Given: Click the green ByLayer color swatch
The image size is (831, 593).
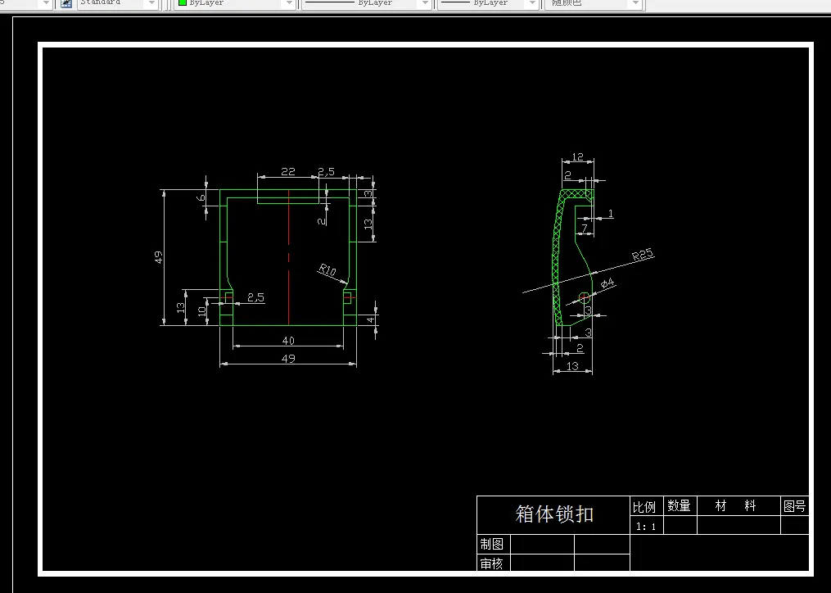Looking at the screenshot, I should click(183, 2).
